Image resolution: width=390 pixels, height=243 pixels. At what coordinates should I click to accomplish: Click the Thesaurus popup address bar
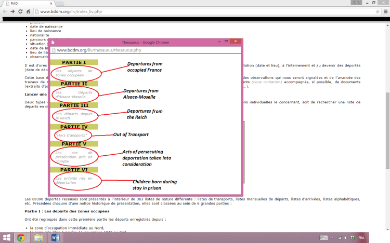pos(146,50)
